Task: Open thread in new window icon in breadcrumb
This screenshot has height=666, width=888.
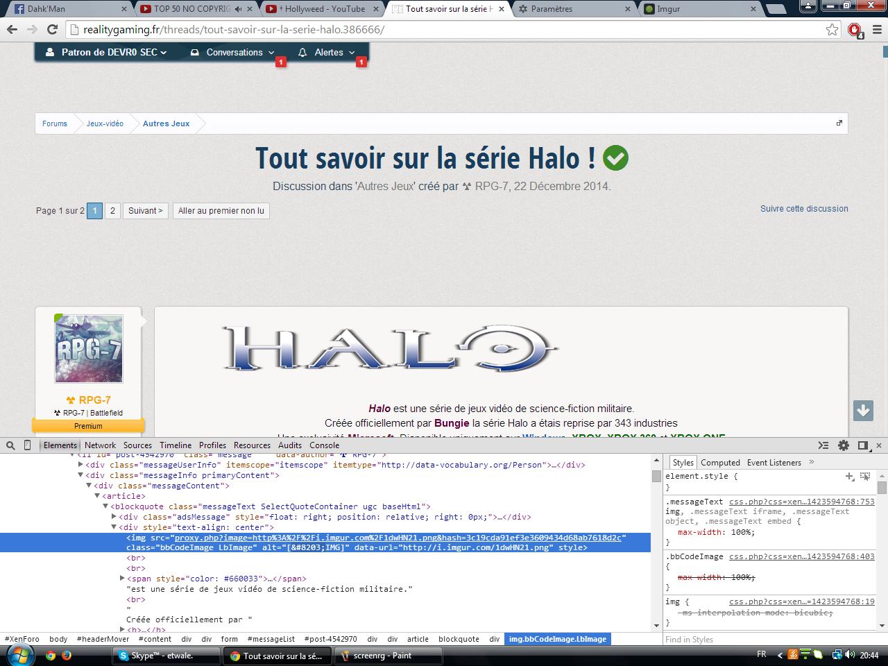Action: (x=839, y=123)
